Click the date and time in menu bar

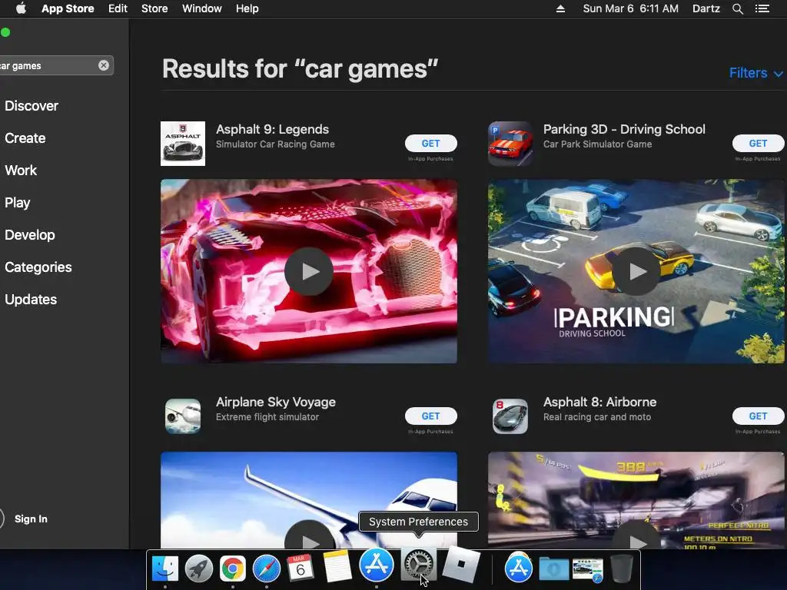click(630, 8)
